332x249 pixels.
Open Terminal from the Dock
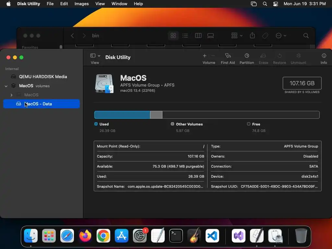click(x=176, y=236)
